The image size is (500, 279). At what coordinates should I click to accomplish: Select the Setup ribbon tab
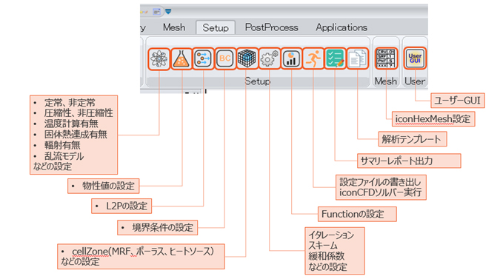[216, 27]
